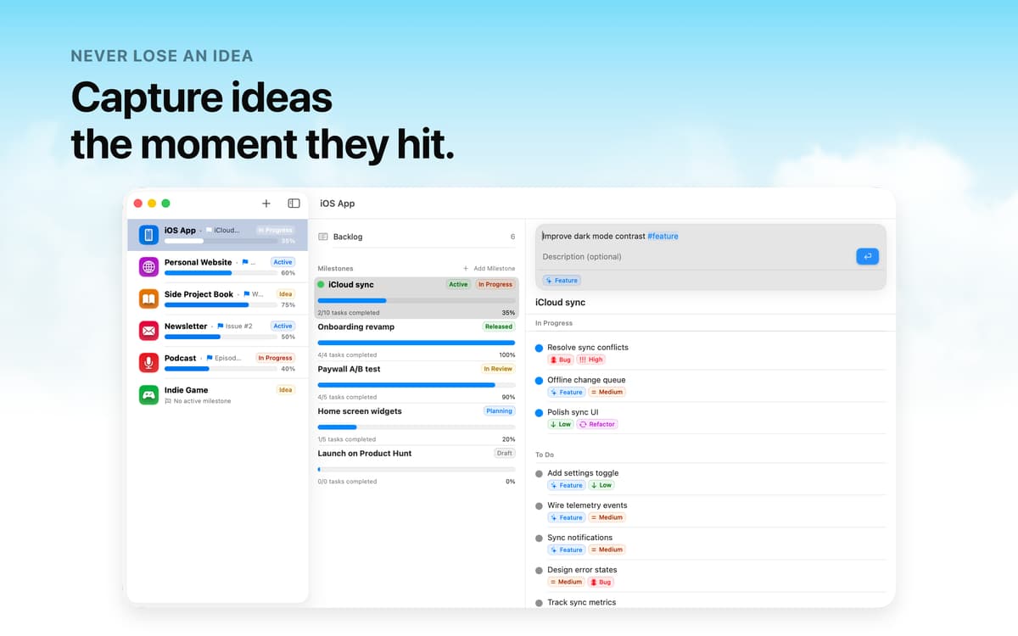Screen dimensions: 1018x636
Task: Select the Paywall A/B test milestone
Action: 417,382
